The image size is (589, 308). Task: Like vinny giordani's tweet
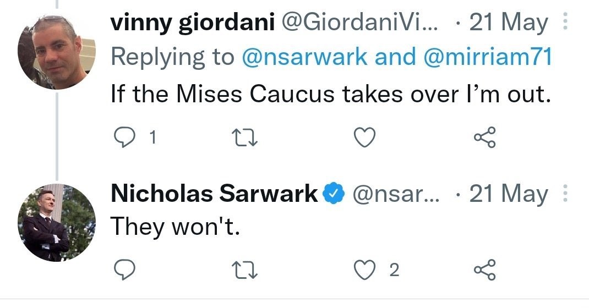pos(364,138)
